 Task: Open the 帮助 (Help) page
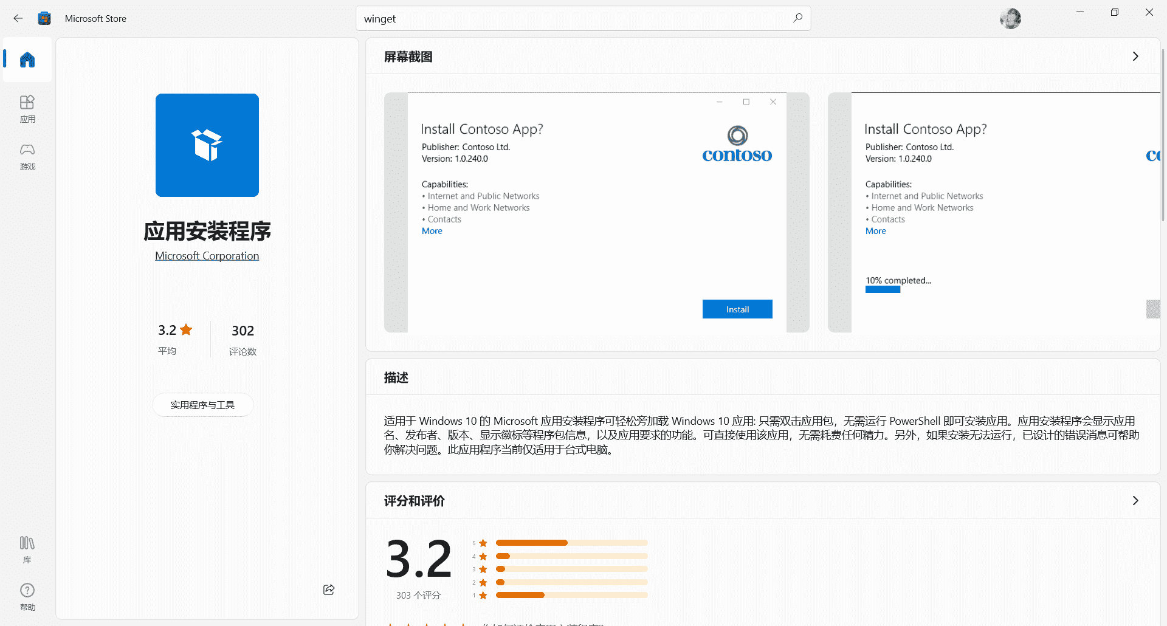[x=27, y=597]
